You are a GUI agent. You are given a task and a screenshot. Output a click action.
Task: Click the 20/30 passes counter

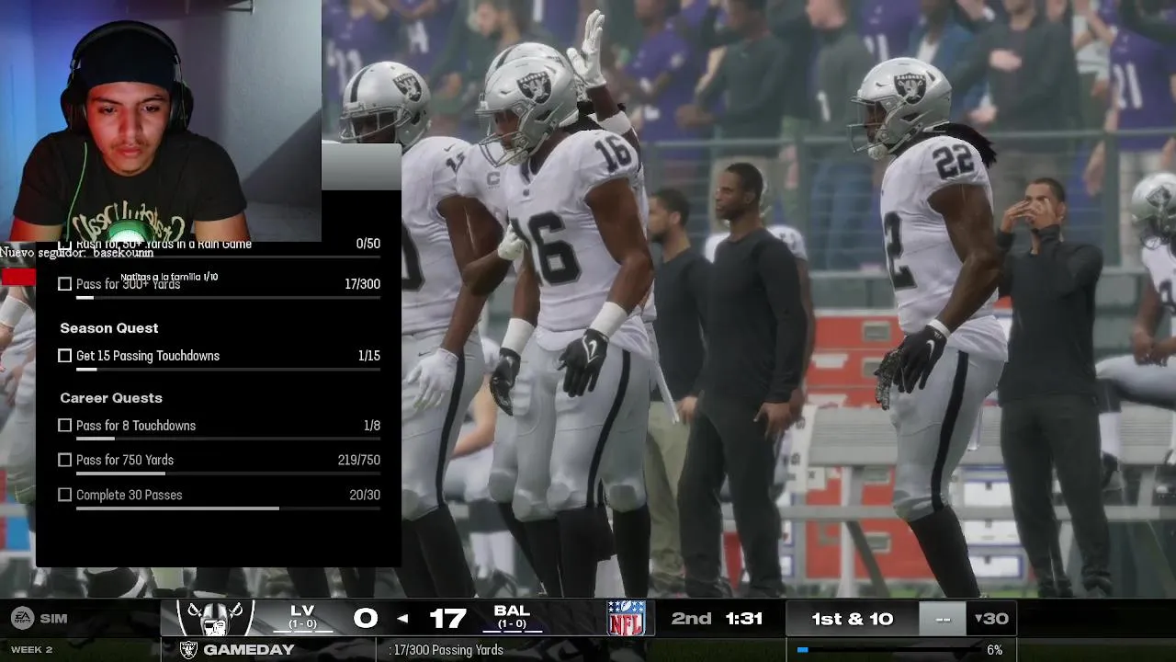point(365,495)
